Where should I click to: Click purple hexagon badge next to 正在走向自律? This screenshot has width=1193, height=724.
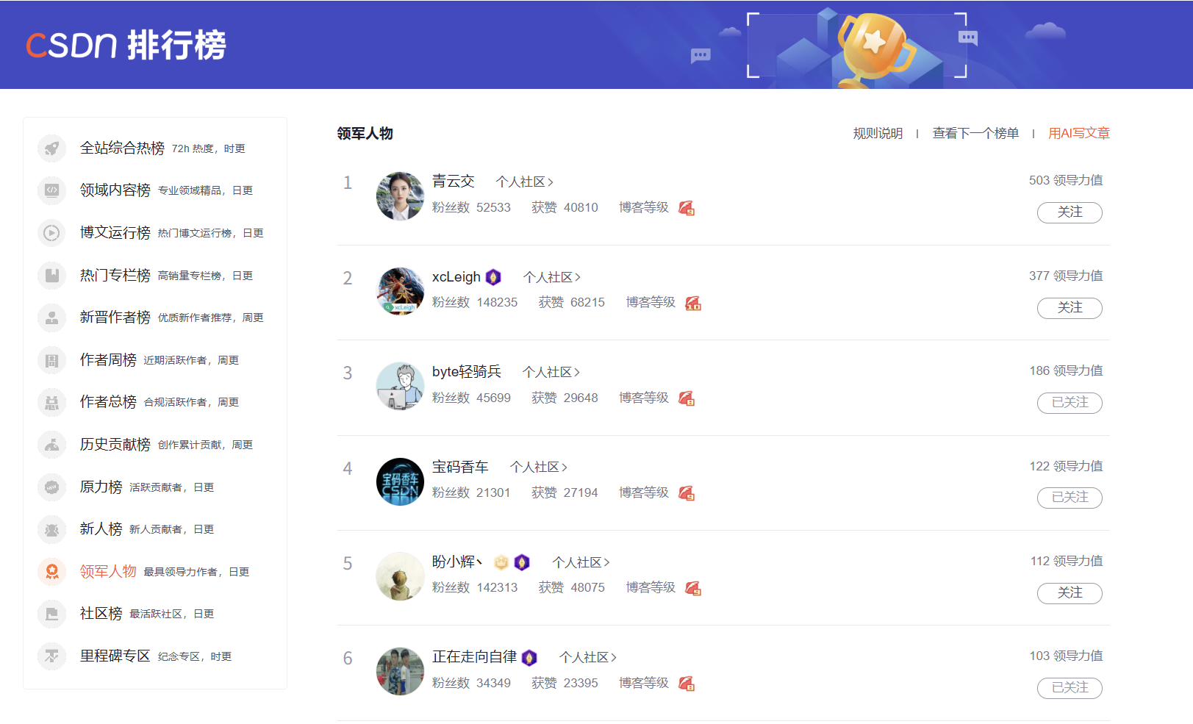pos(529,658)
